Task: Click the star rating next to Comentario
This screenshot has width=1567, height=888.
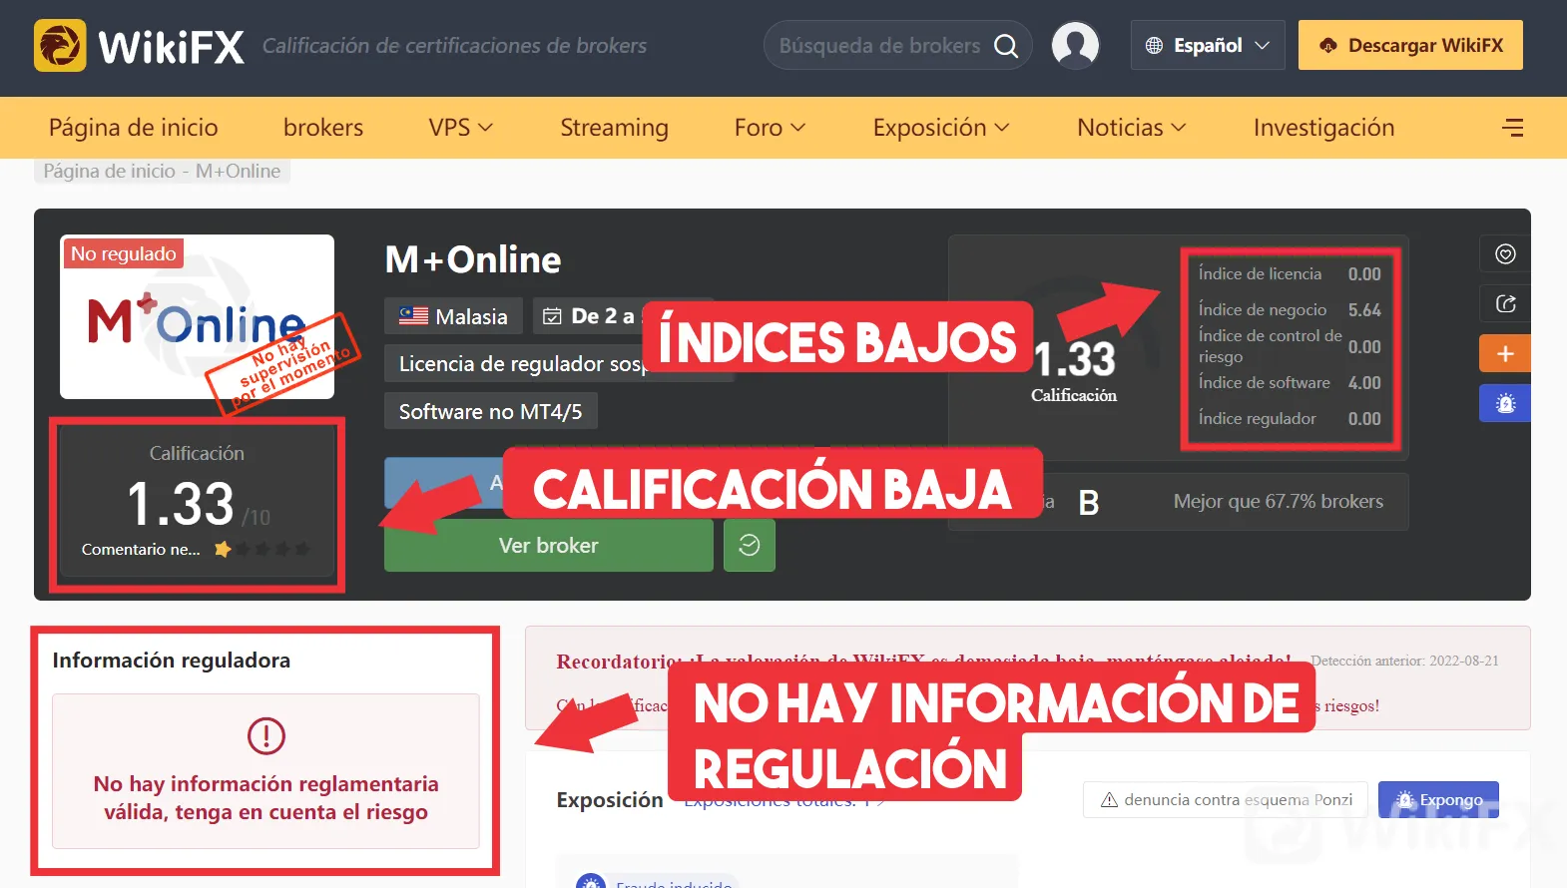Action: [261, 549]
